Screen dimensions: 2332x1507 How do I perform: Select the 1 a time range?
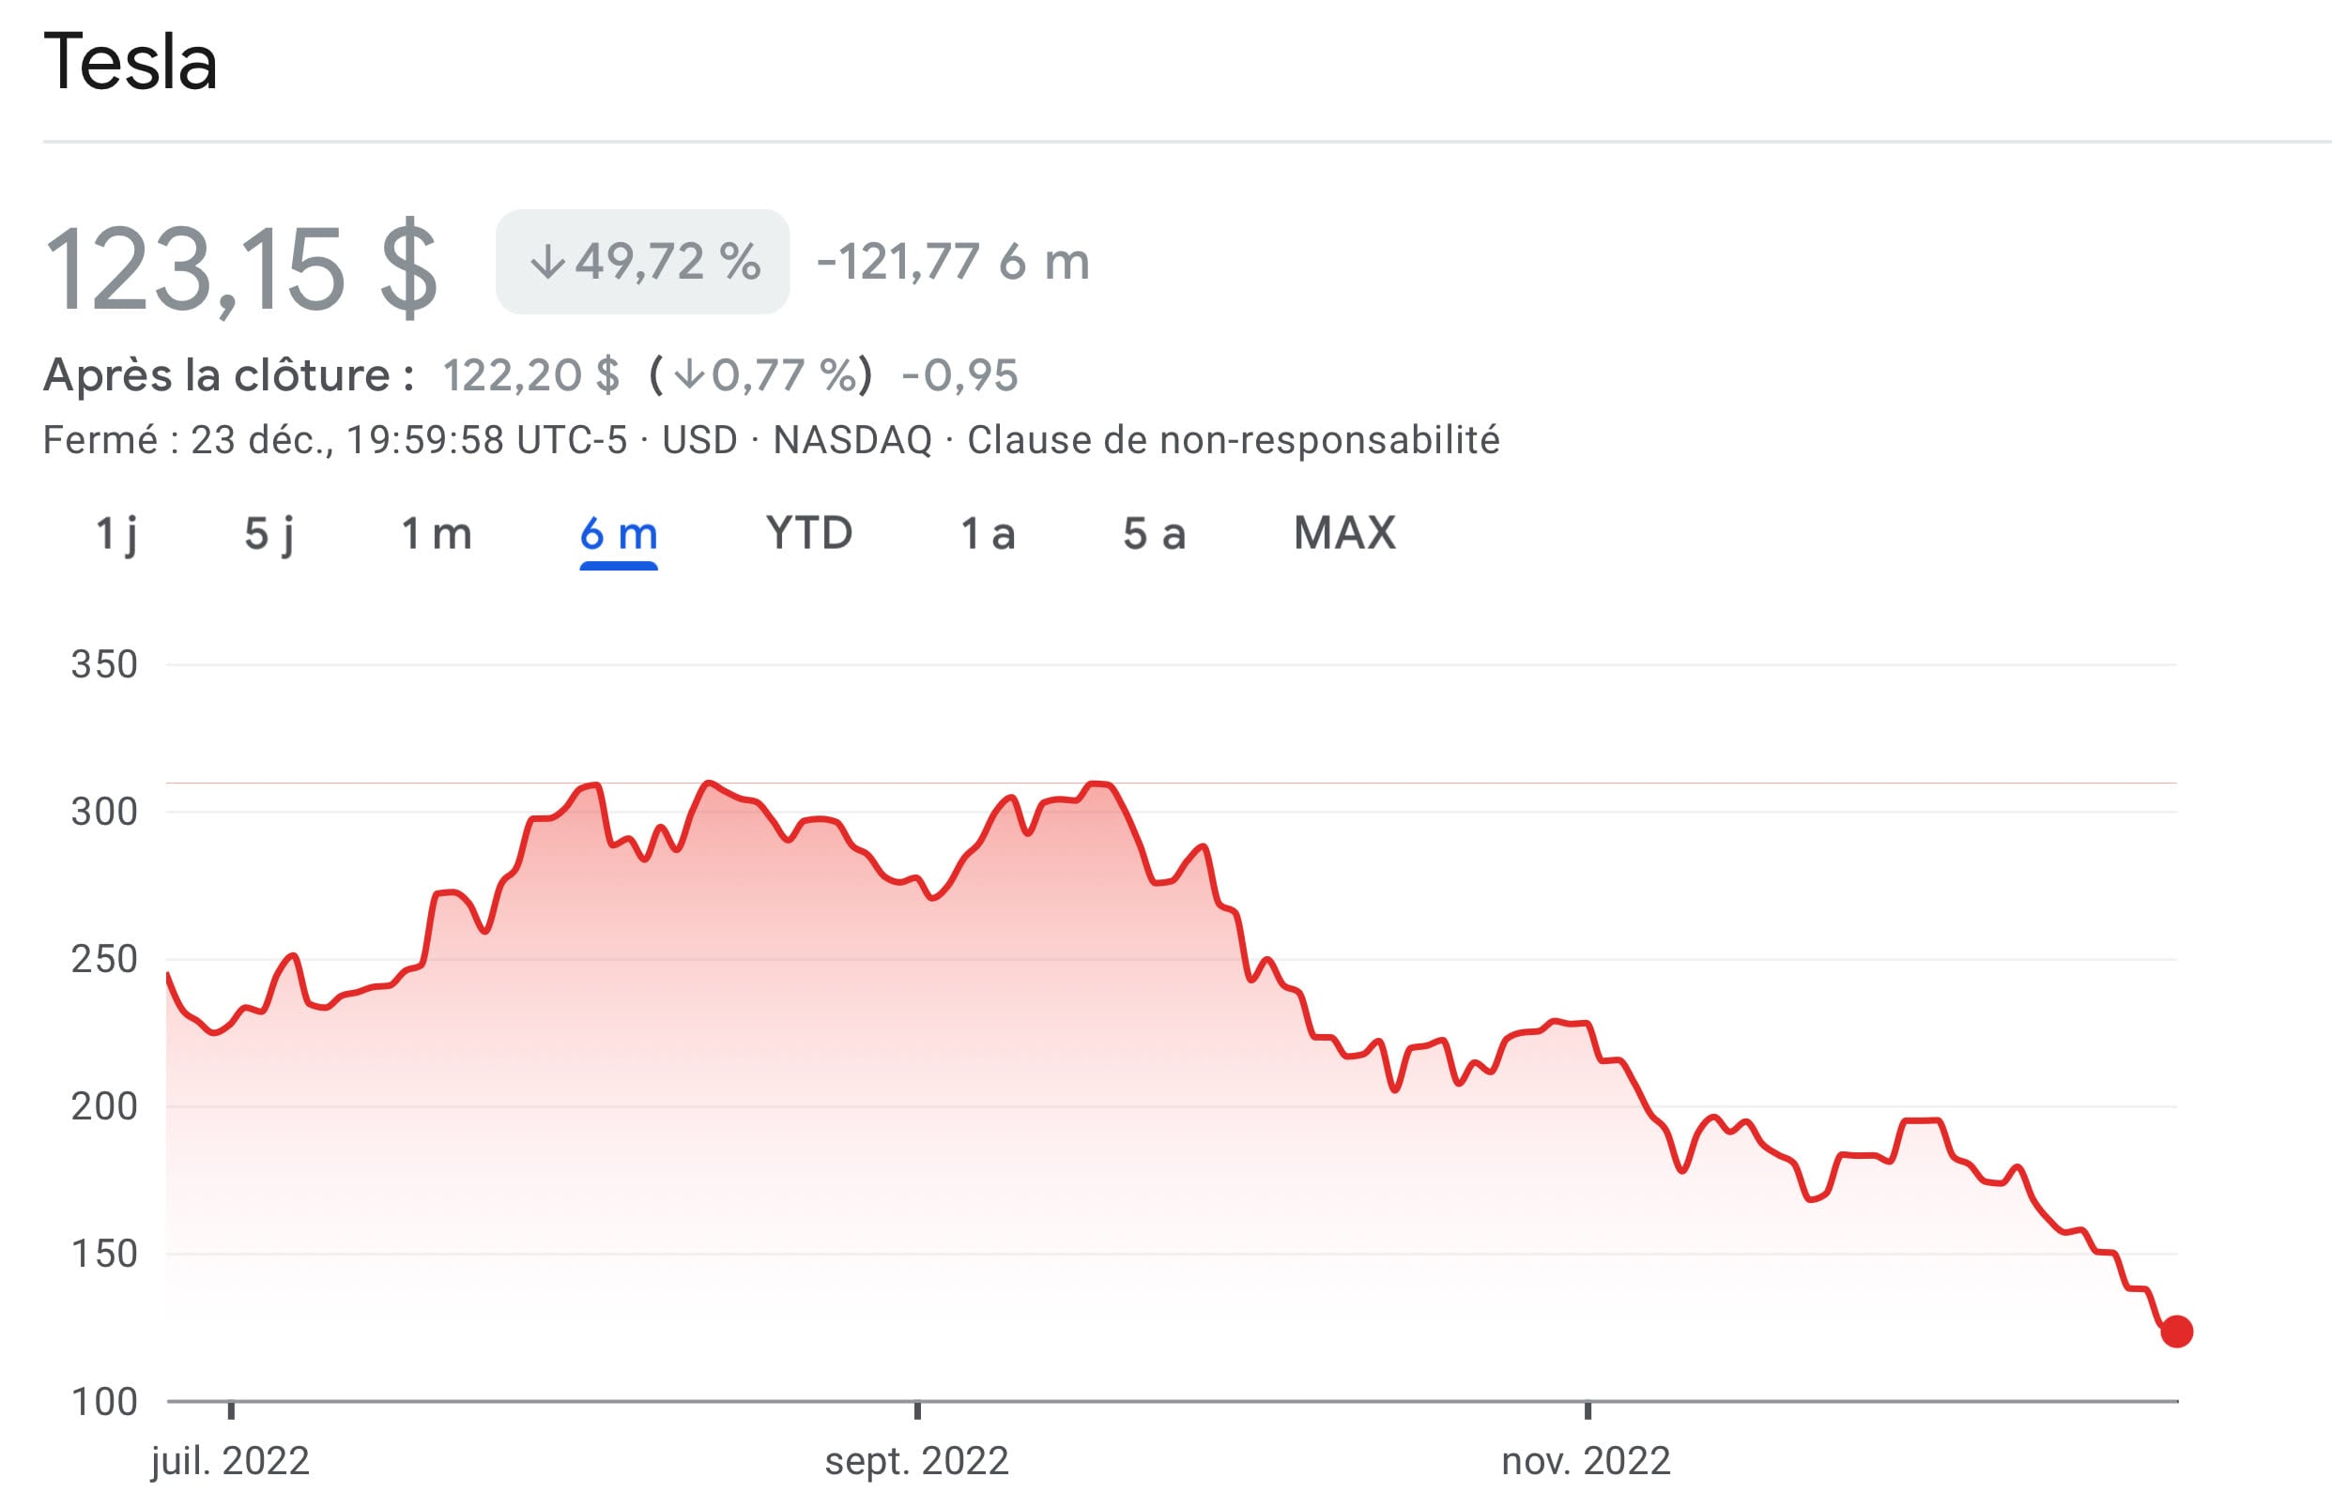point(989,533)
